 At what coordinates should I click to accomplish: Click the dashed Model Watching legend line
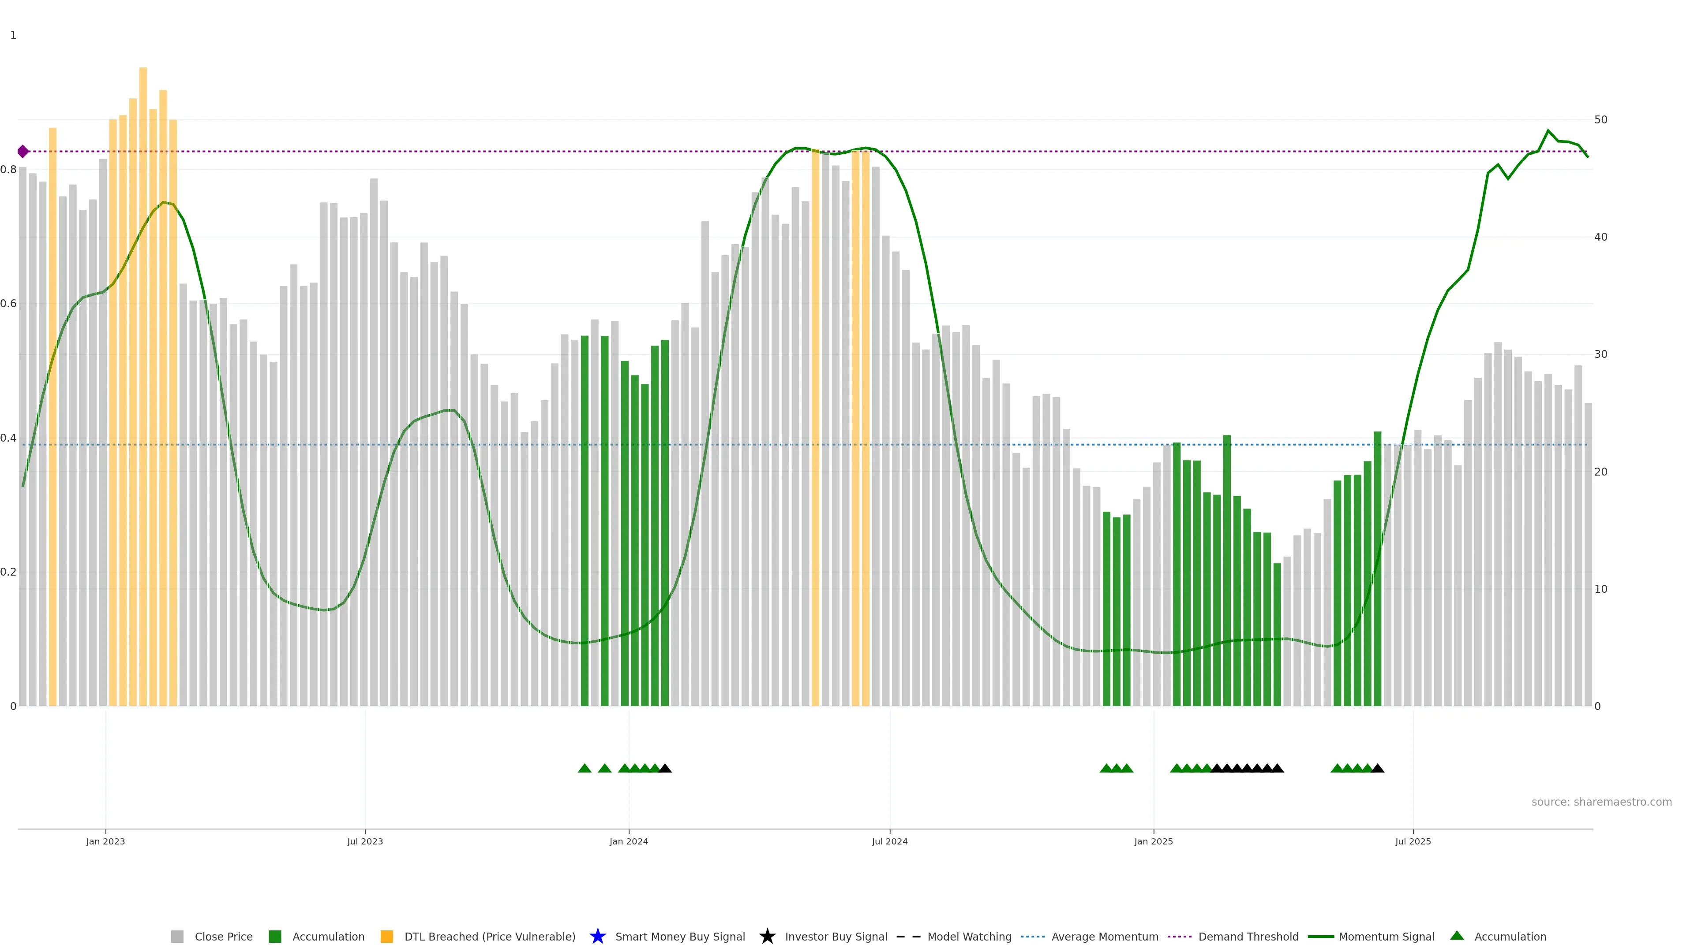(x=908, y=936)
